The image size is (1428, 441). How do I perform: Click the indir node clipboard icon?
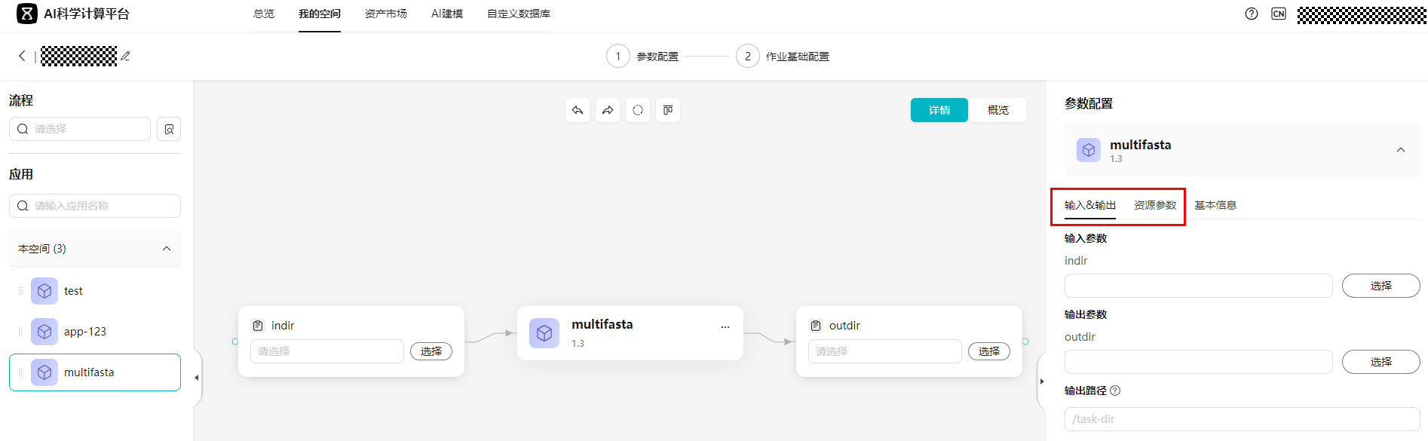click(258, 326)
